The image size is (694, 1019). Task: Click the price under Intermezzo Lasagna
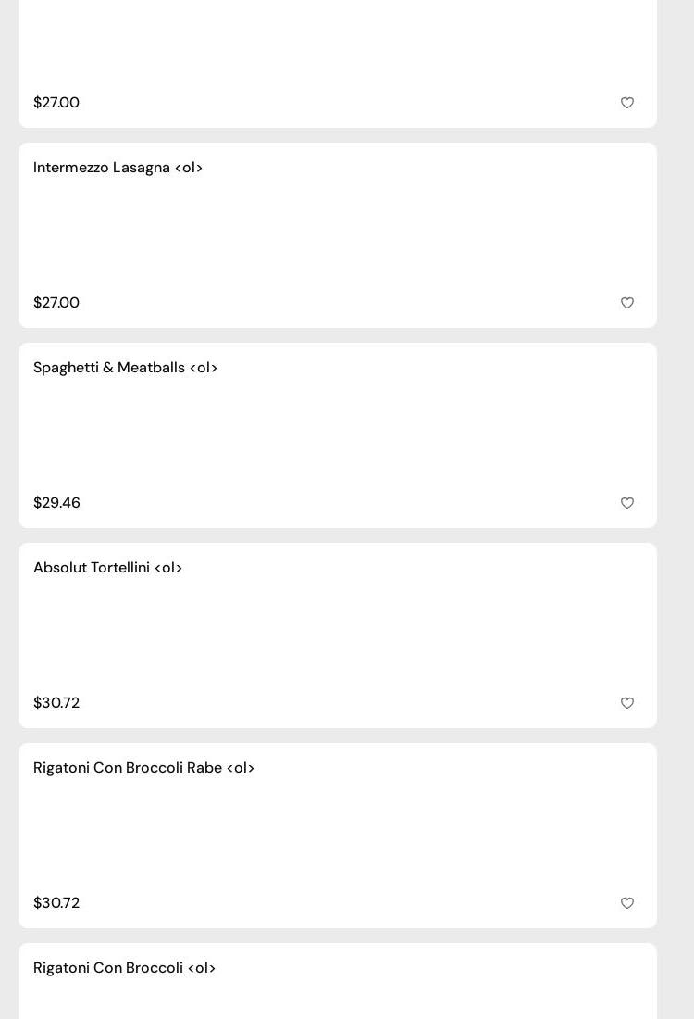tap(56, 303)
